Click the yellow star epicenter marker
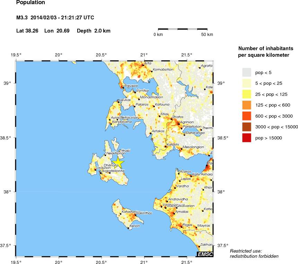Screen dimensions: 298x264 [118, 162]
